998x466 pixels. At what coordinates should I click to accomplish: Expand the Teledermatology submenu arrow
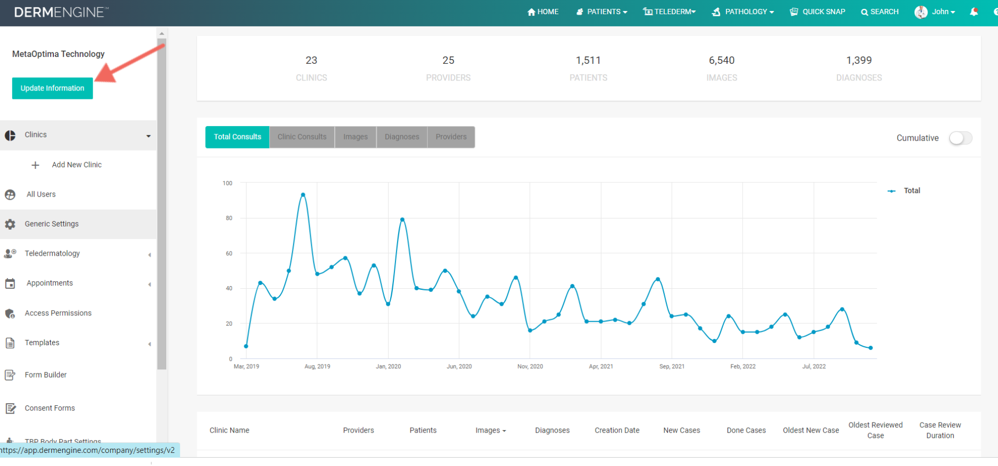tap(150, 255)
